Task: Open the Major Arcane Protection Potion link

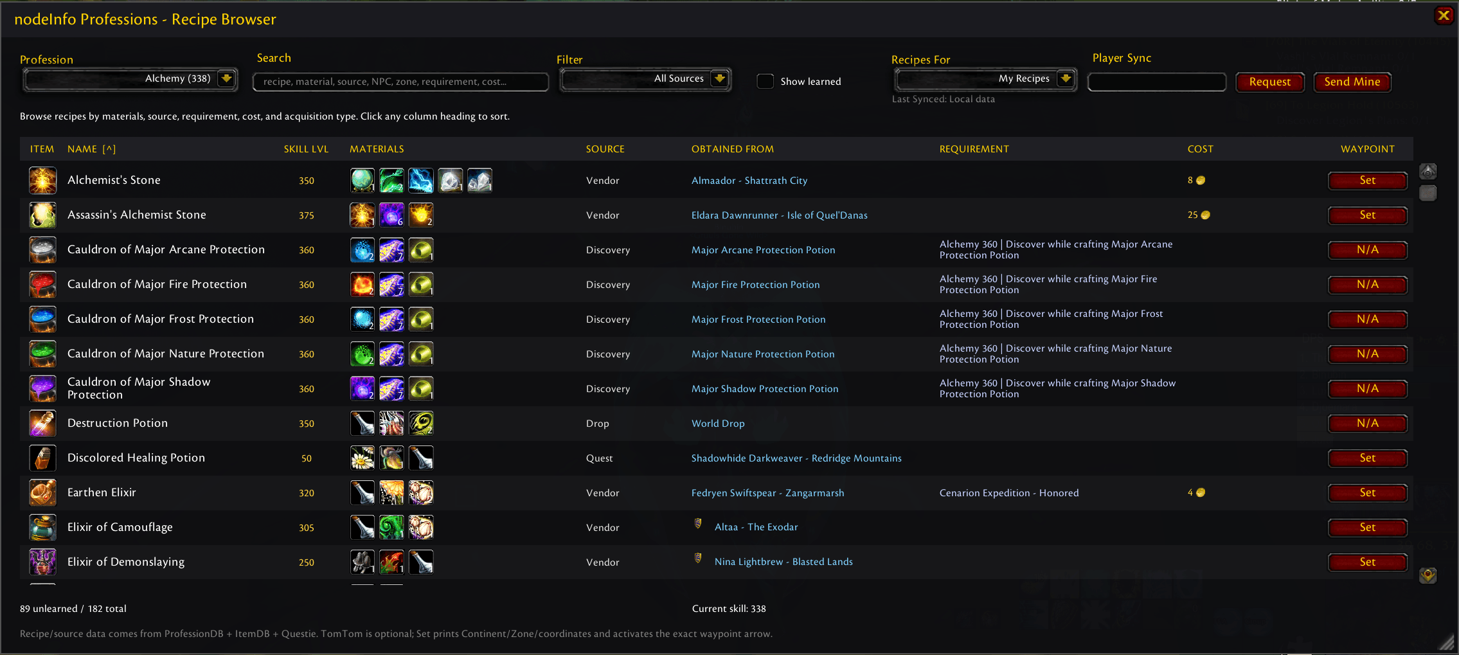Action: 763,250
